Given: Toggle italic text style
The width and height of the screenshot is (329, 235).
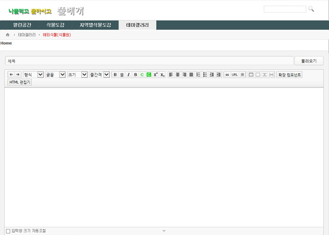Looking at the screenshot, I should 128,75.
